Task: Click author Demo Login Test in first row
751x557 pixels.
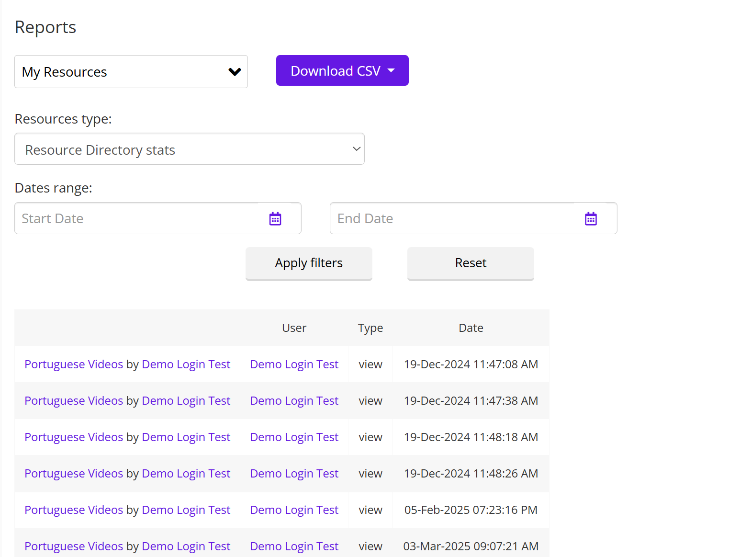Action: click(186, 364)
